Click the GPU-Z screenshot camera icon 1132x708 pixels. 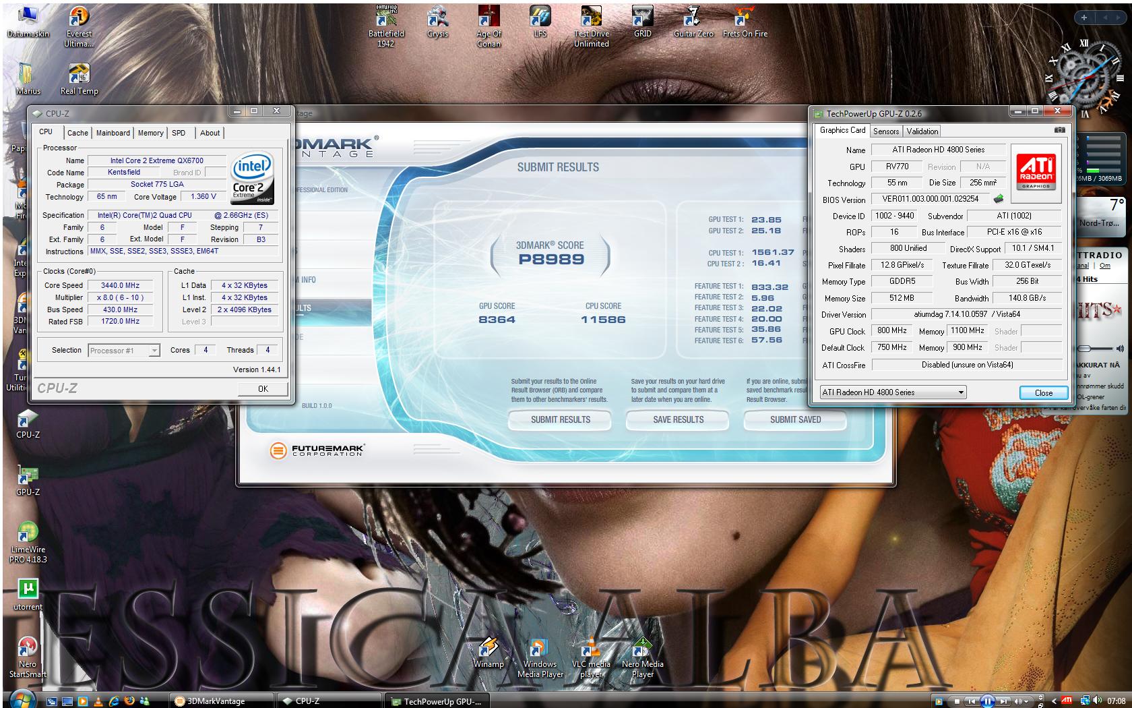(1059, 130)
